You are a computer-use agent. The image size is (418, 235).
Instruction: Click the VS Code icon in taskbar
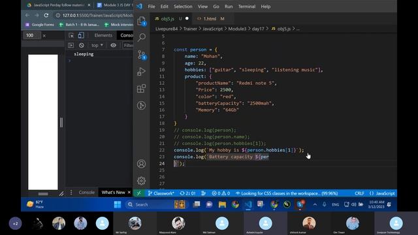248,204
